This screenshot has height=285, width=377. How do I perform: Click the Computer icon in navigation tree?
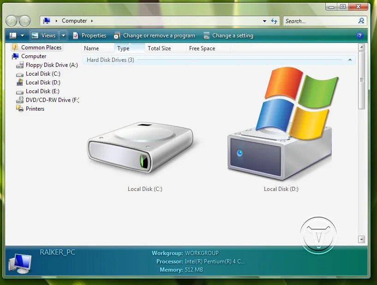click(x=15, y=56)
